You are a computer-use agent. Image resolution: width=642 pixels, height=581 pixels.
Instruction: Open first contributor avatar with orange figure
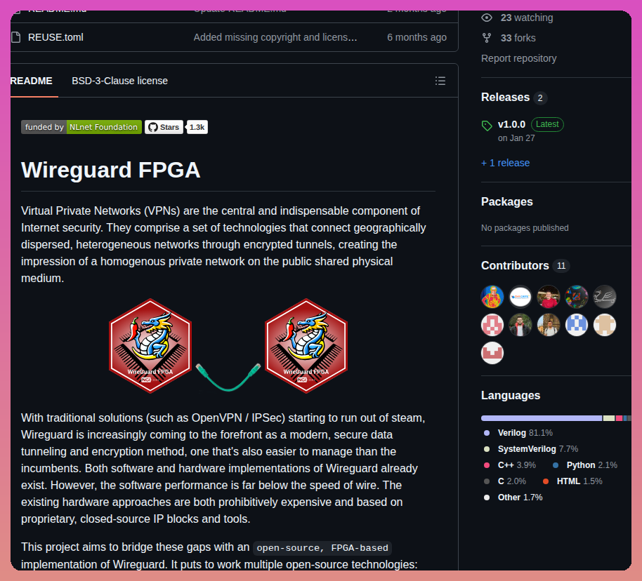coord(492,297)
